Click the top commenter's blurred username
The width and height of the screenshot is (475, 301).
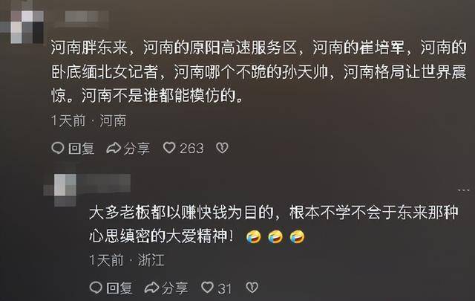tap(85, 16)
